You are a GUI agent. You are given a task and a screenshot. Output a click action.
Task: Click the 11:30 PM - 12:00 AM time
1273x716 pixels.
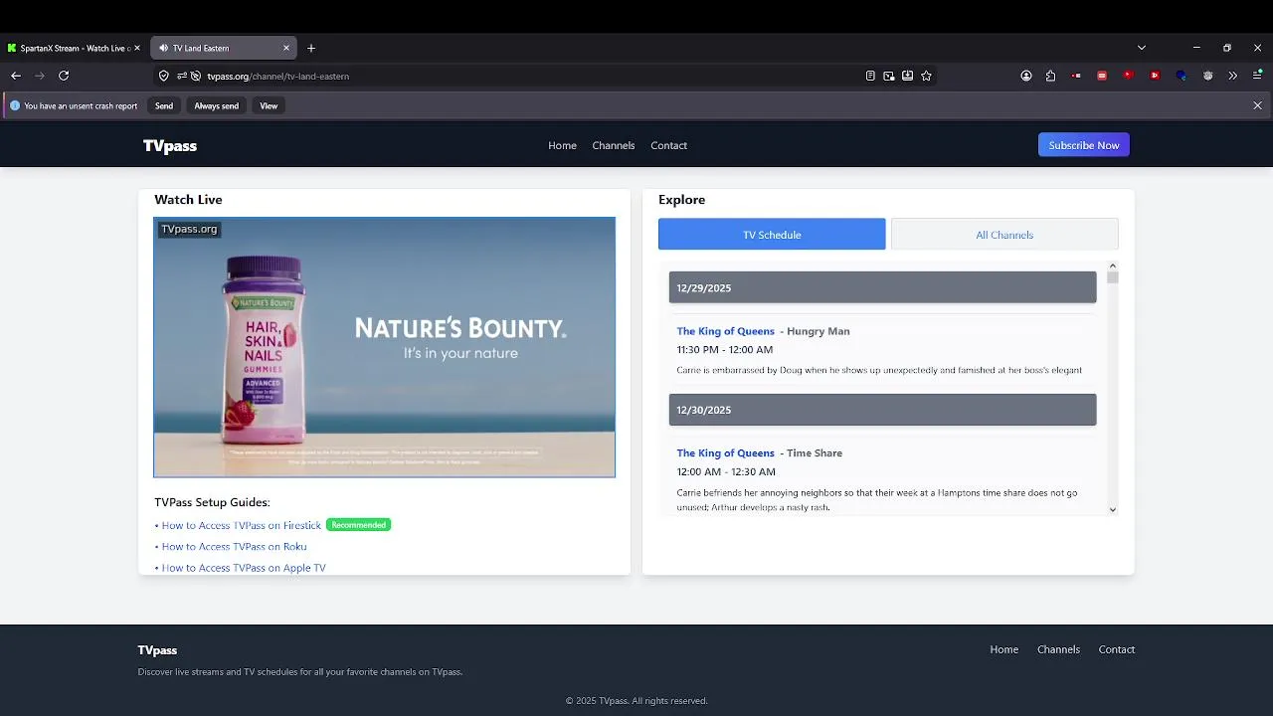coord(724,350)
